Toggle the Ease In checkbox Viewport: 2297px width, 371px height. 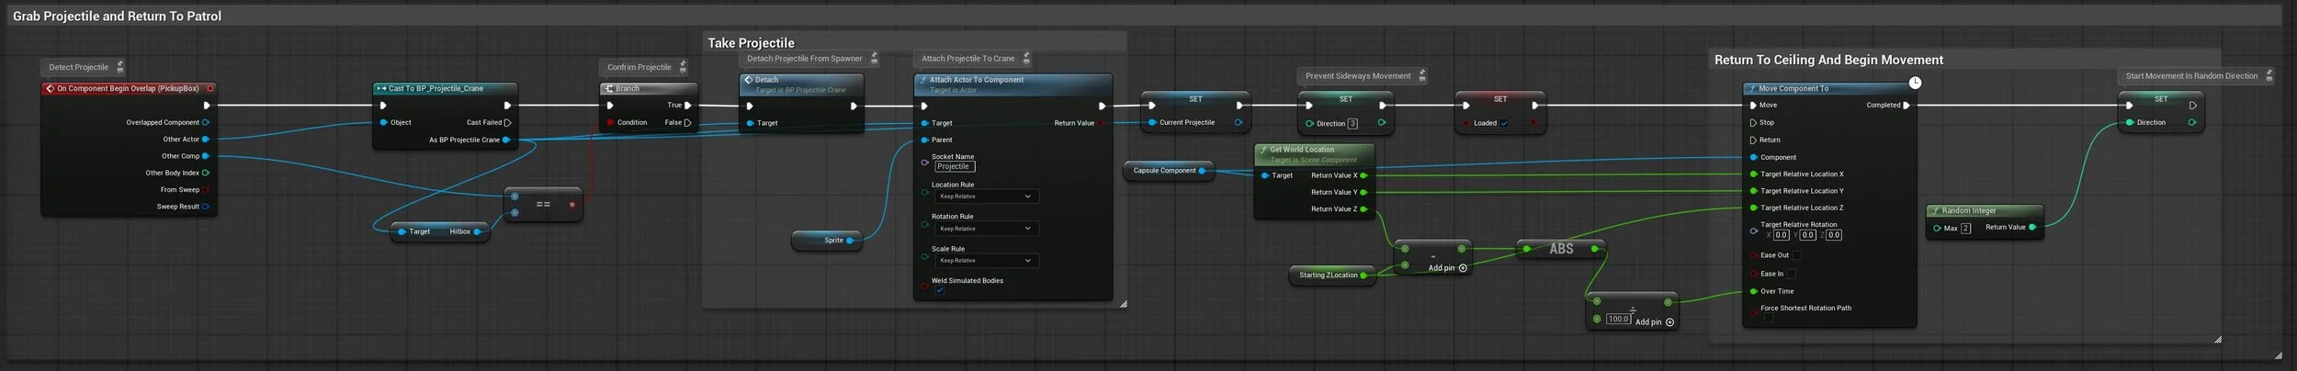1792,274
